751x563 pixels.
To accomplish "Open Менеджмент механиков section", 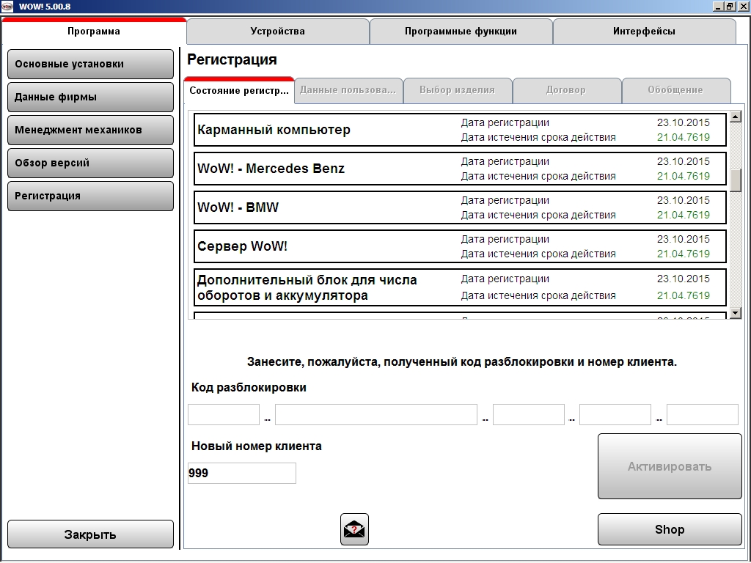I will pos(90,130).
